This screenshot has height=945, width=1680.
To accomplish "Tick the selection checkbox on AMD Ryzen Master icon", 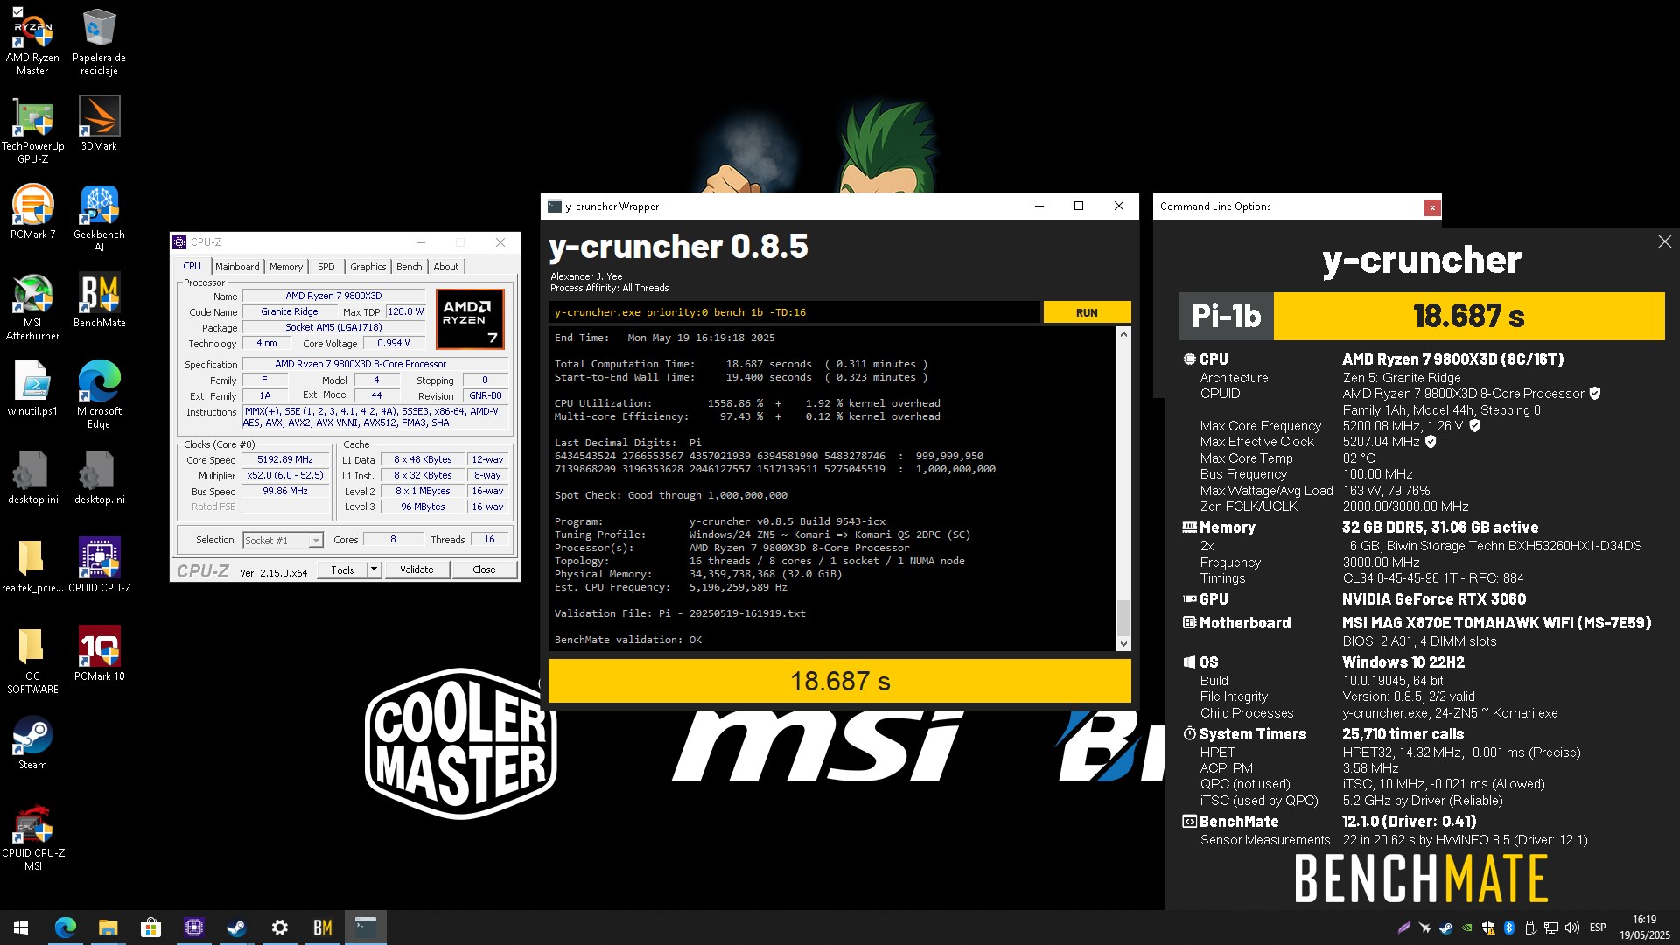I will [x=17, y=11].
